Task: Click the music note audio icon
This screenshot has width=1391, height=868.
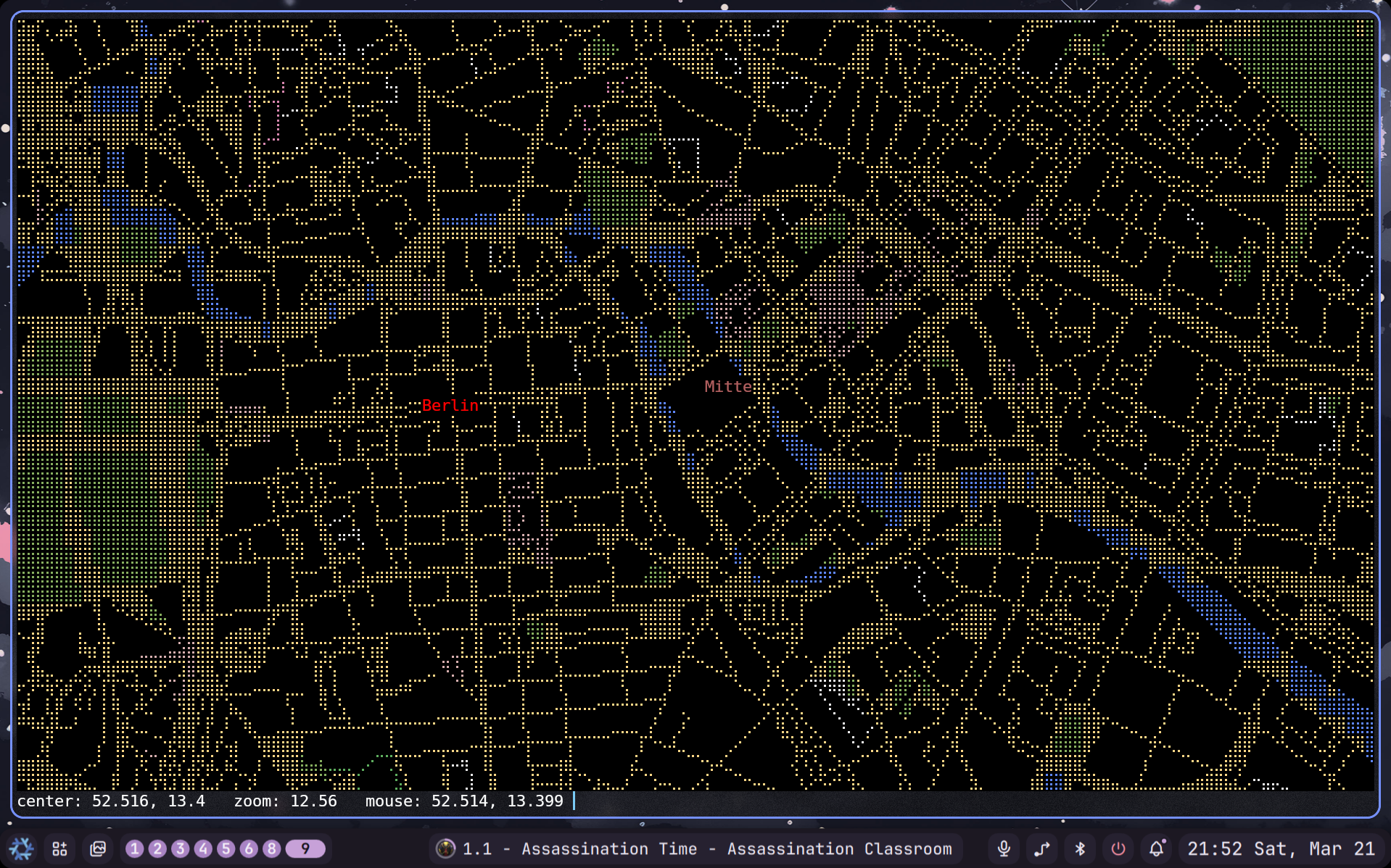Action: pos(1042,848)
